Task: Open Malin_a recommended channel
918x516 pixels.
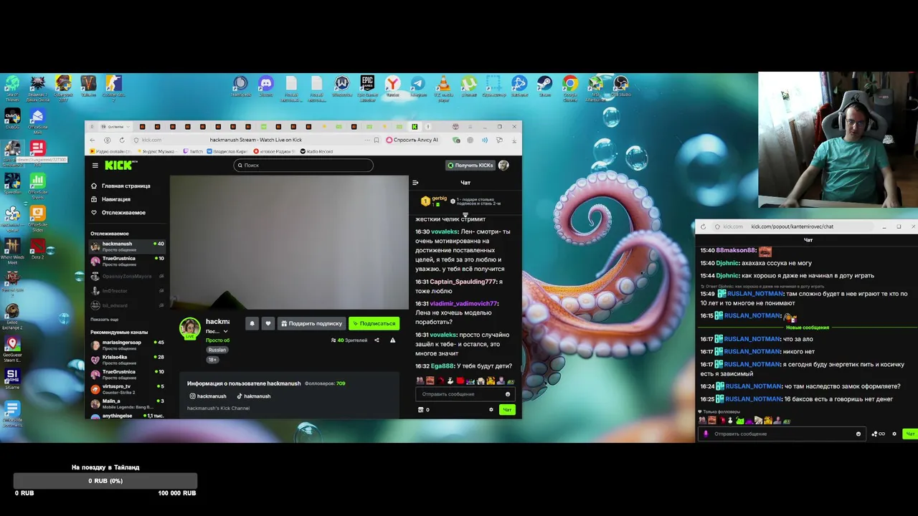Action: [x=127, y=403]
